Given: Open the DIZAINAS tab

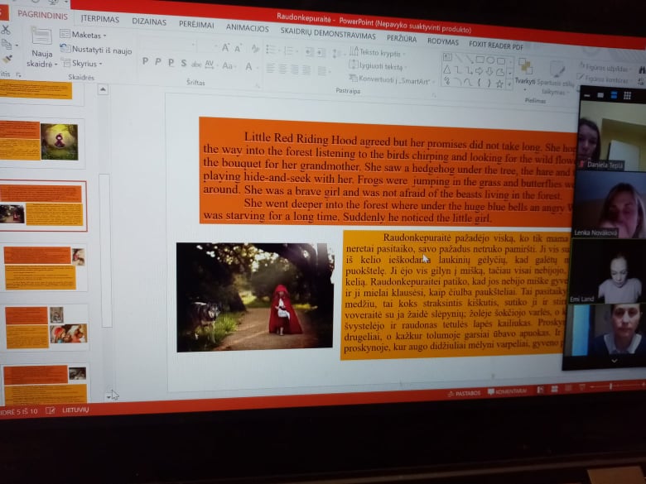Looking at the screenshot, I should (149, 22).
